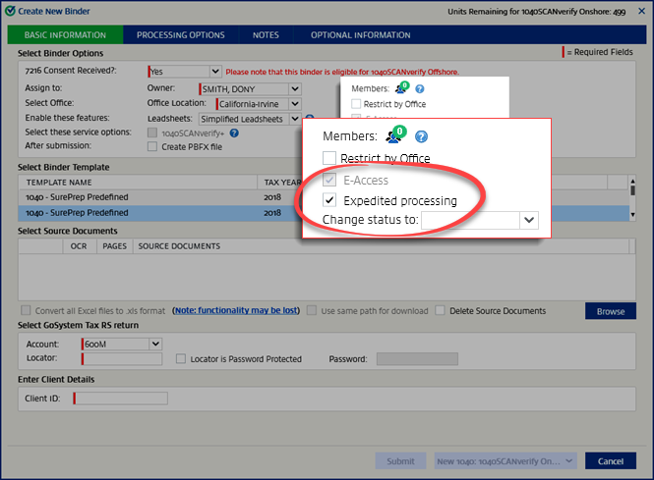Click the Client ID input field
Viewport: 654px width, 480px height.
(120, 399)
